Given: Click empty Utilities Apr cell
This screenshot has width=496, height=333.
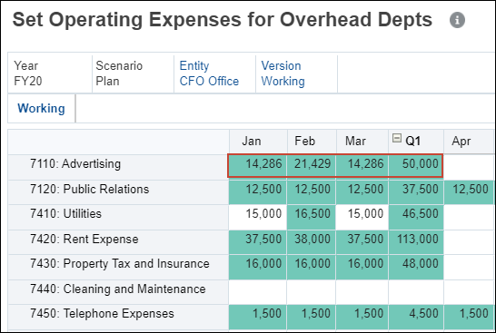Looking at the screenshot, I should (470, 217).
